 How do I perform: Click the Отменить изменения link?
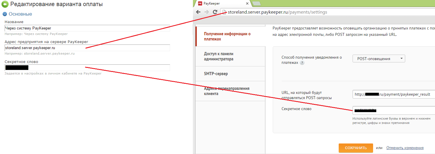point(405,148)
